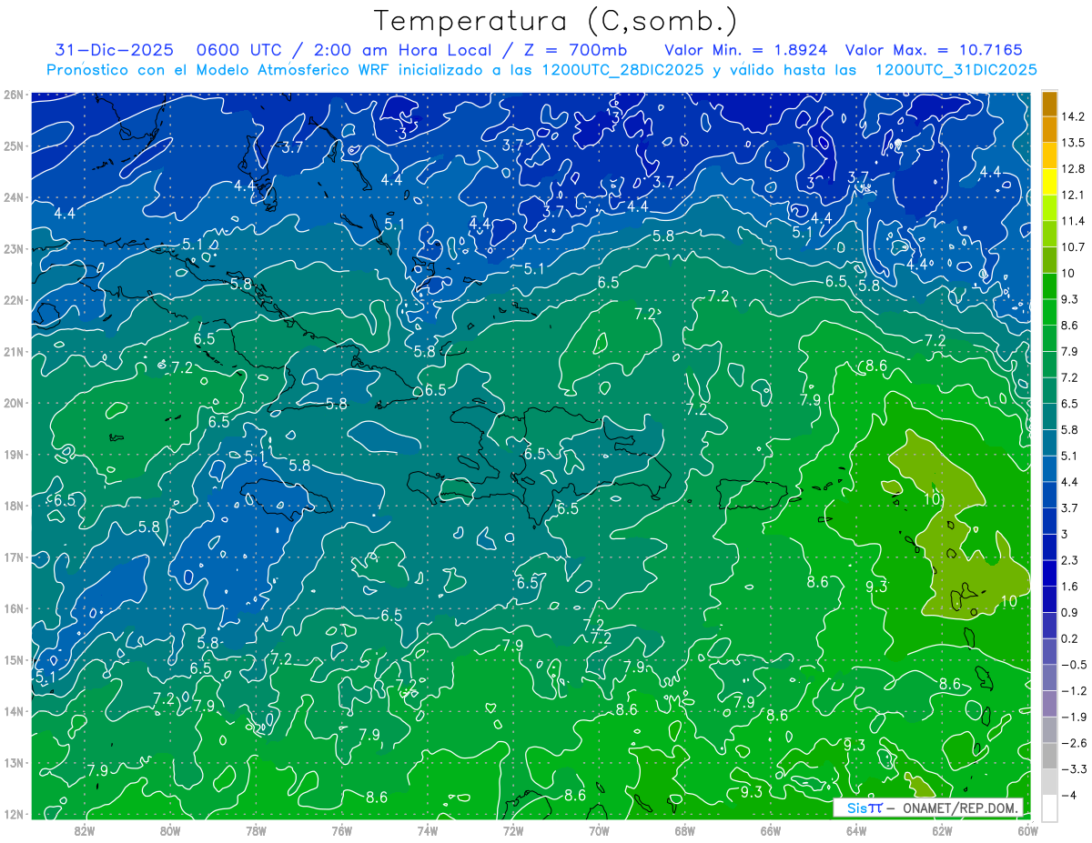Click the 22N latitude axis label
This screenshot has height=843, width=1092.
[x=14, y=300]
